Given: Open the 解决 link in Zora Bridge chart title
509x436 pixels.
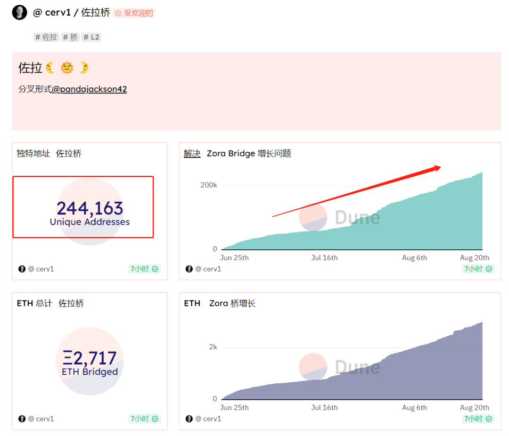Looking at the screenshot, I should [192, 153].
